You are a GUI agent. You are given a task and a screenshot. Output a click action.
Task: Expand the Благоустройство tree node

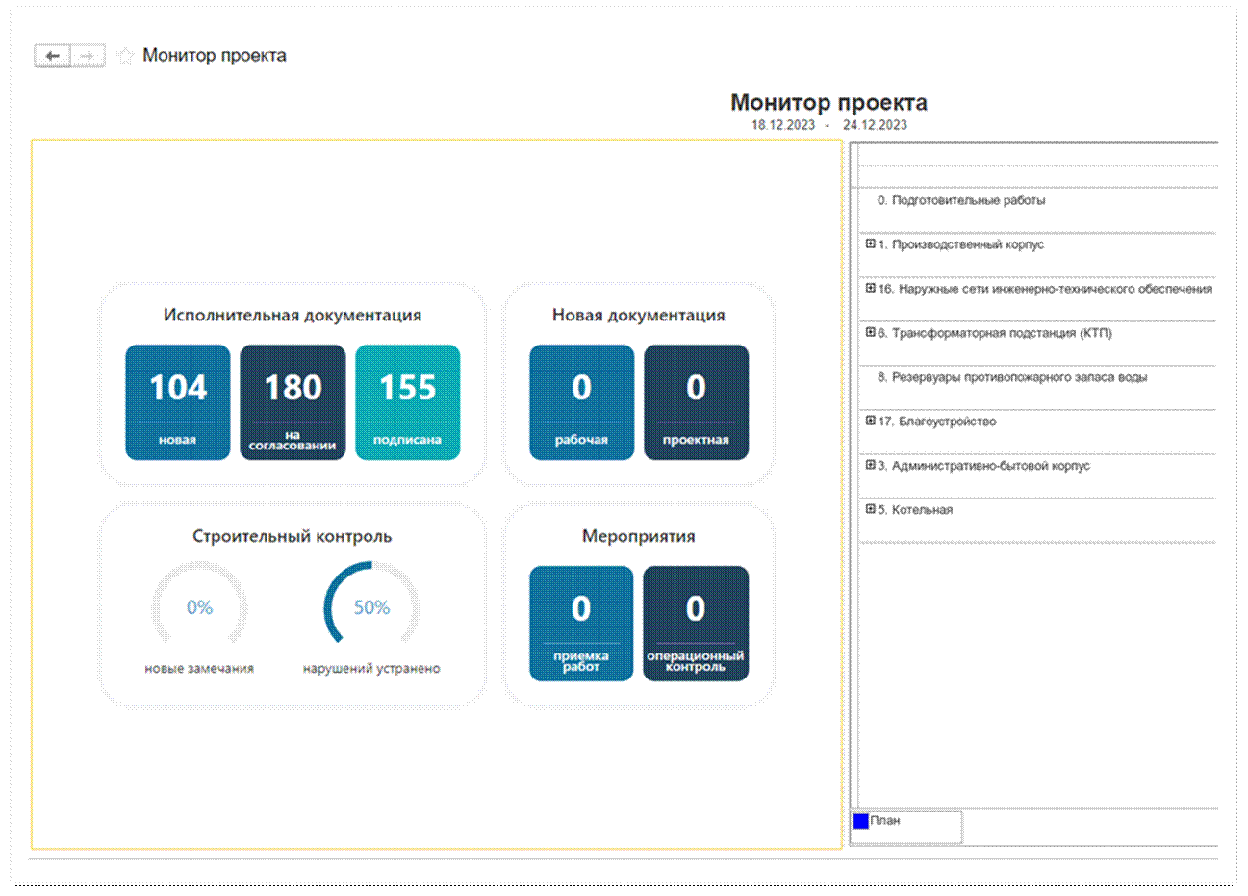(870, 421)
